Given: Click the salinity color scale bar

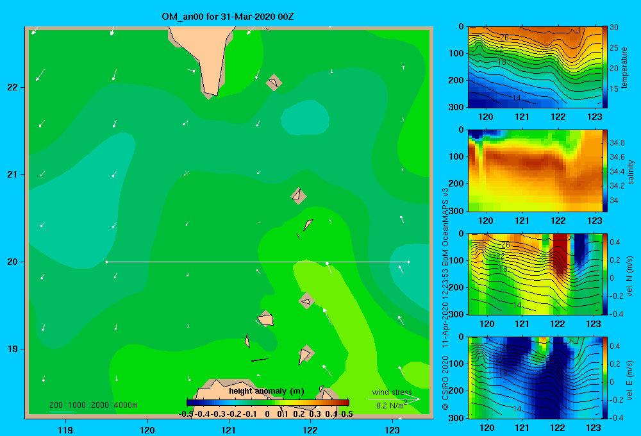Looking at the screenshot, I should (x=604, y=171).
